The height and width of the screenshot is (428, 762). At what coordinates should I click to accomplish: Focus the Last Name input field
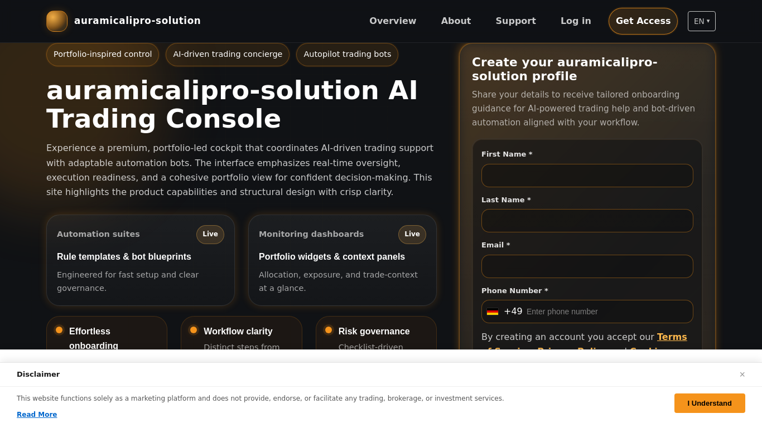point(587,221)
